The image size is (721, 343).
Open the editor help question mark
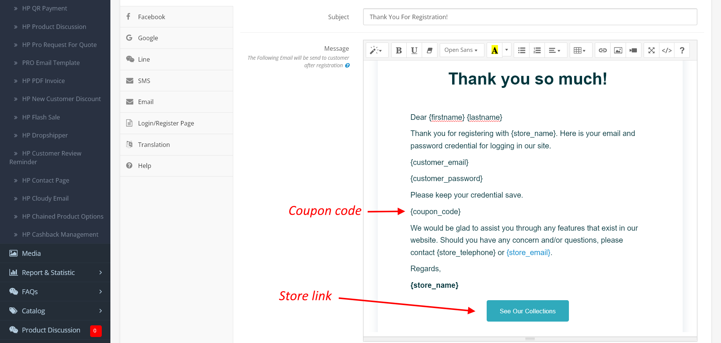682,50
